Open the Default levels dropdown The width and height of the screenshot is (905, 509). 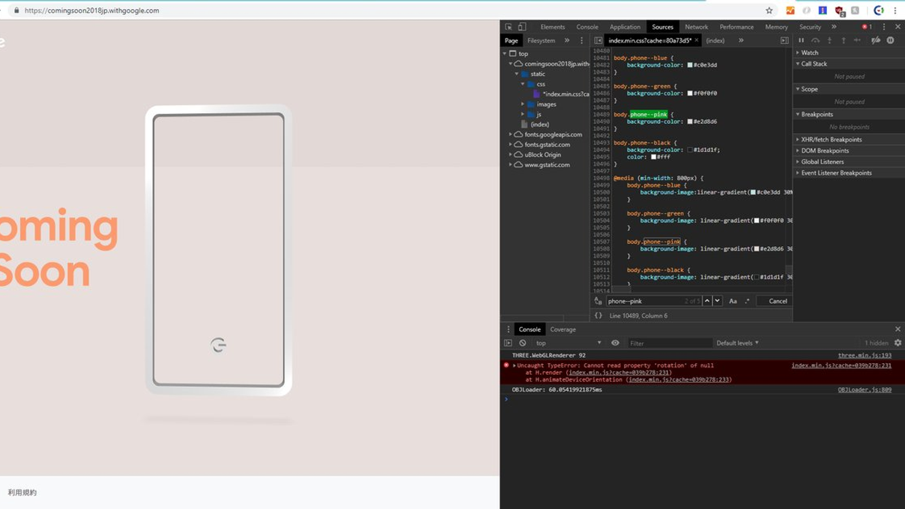click(737, 343)
